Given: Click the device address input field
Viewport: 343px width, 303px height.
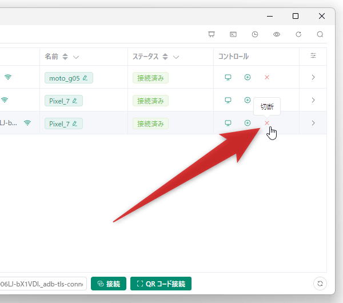Looking at the screenshot, I should point(43,284).
